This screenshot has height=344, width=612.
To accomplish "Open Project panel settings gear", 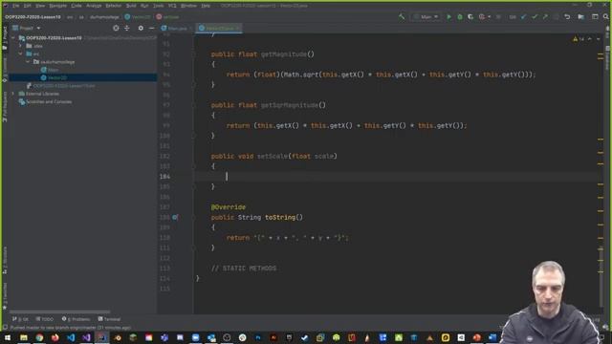I will (141, 28).
